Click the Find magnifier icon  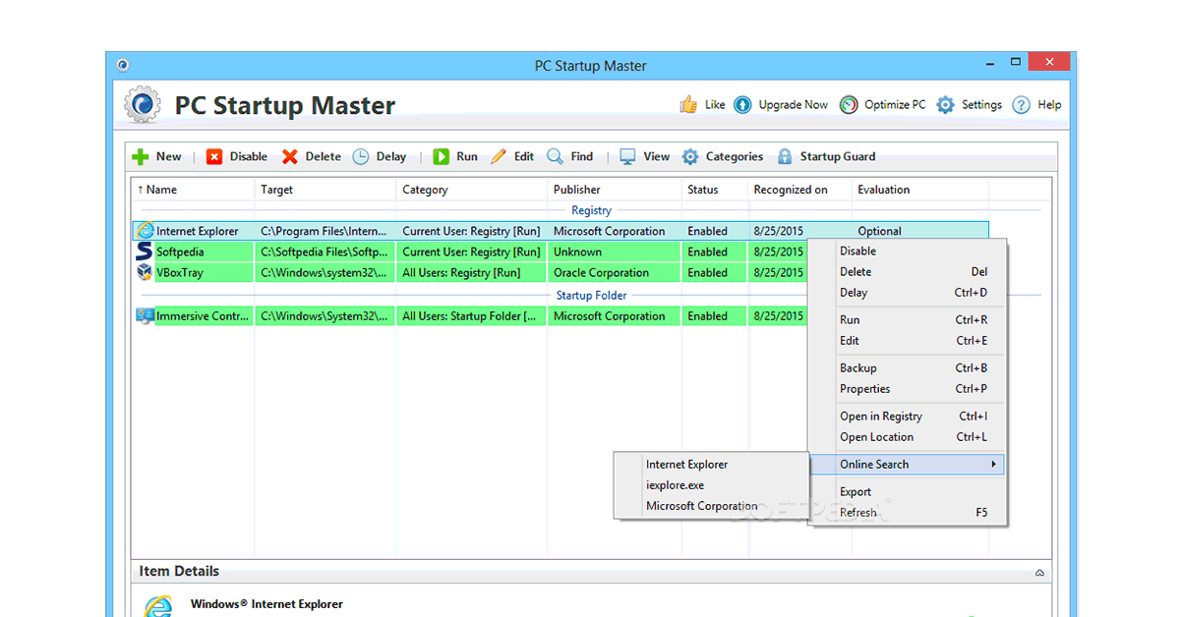pos(556,157)
